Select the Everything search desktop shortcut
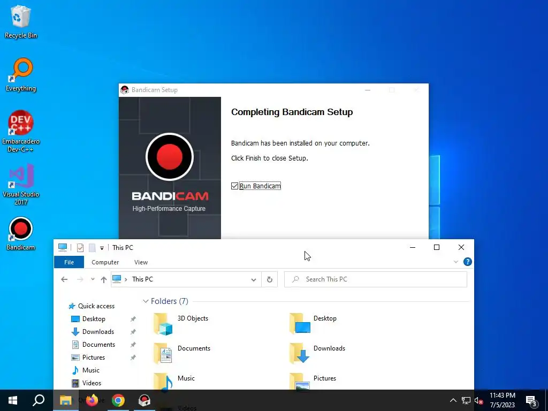 click(x=21, y=75)
